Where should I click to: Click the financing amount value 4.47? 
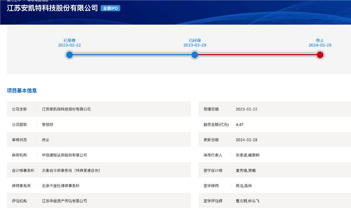click(240, 125)
